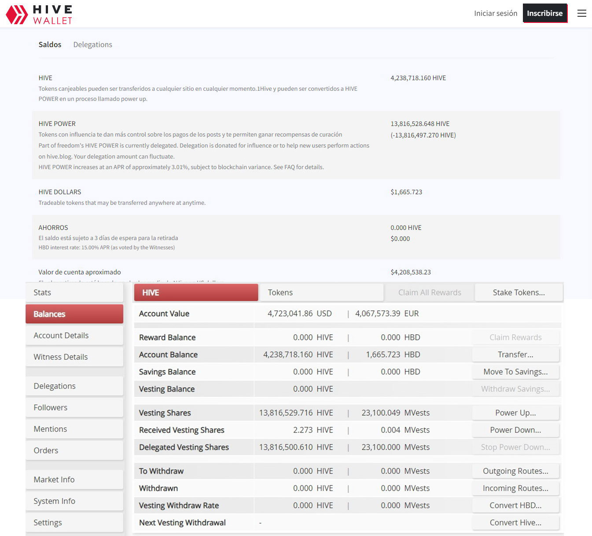The width and height of the screenshot is (592, 536).
Task: Click the HIVE DOLLARS section heading
Action: (60, 192)
